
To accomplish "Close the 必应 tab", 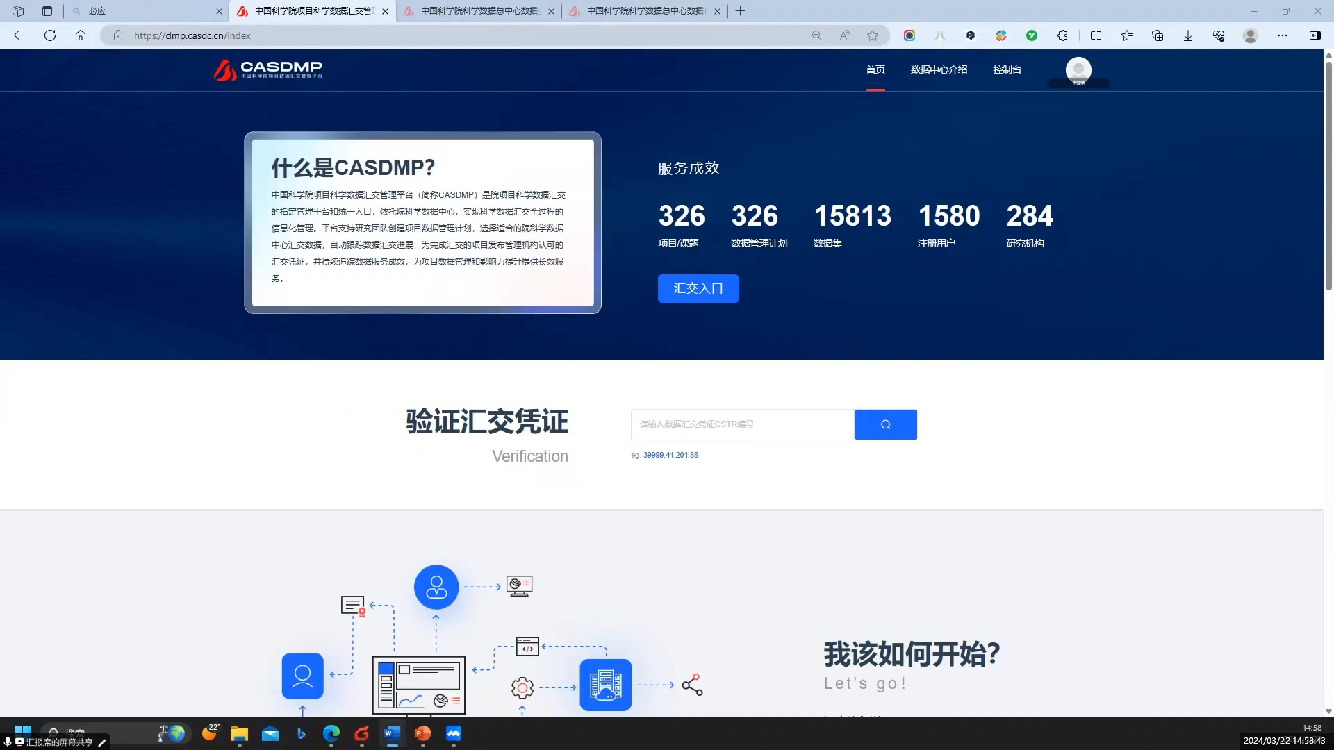I will coord(219,11).
